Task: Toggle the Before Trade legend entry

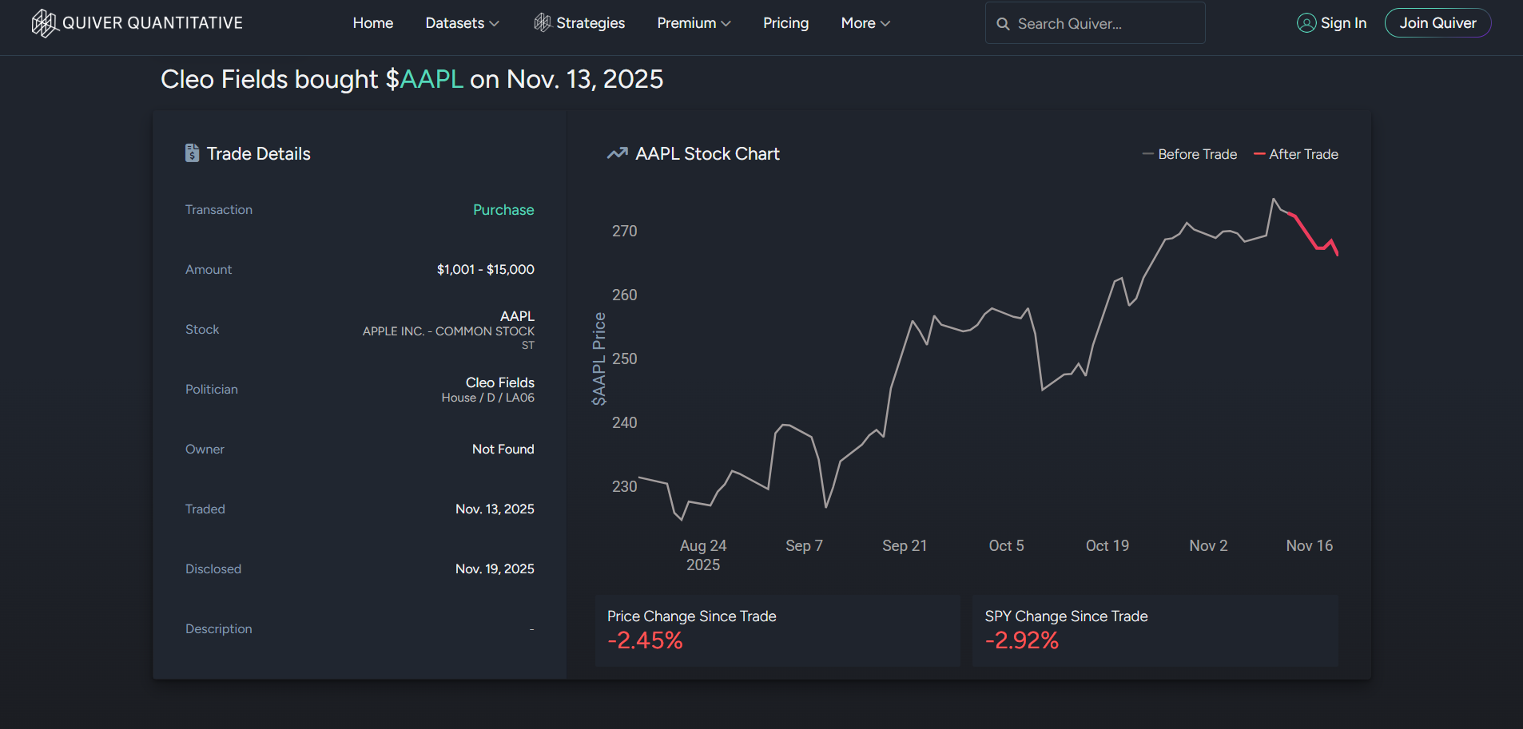Action: point(1190,154)
